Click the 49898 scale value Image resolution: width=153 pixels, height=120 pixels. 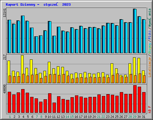point(4,89)
